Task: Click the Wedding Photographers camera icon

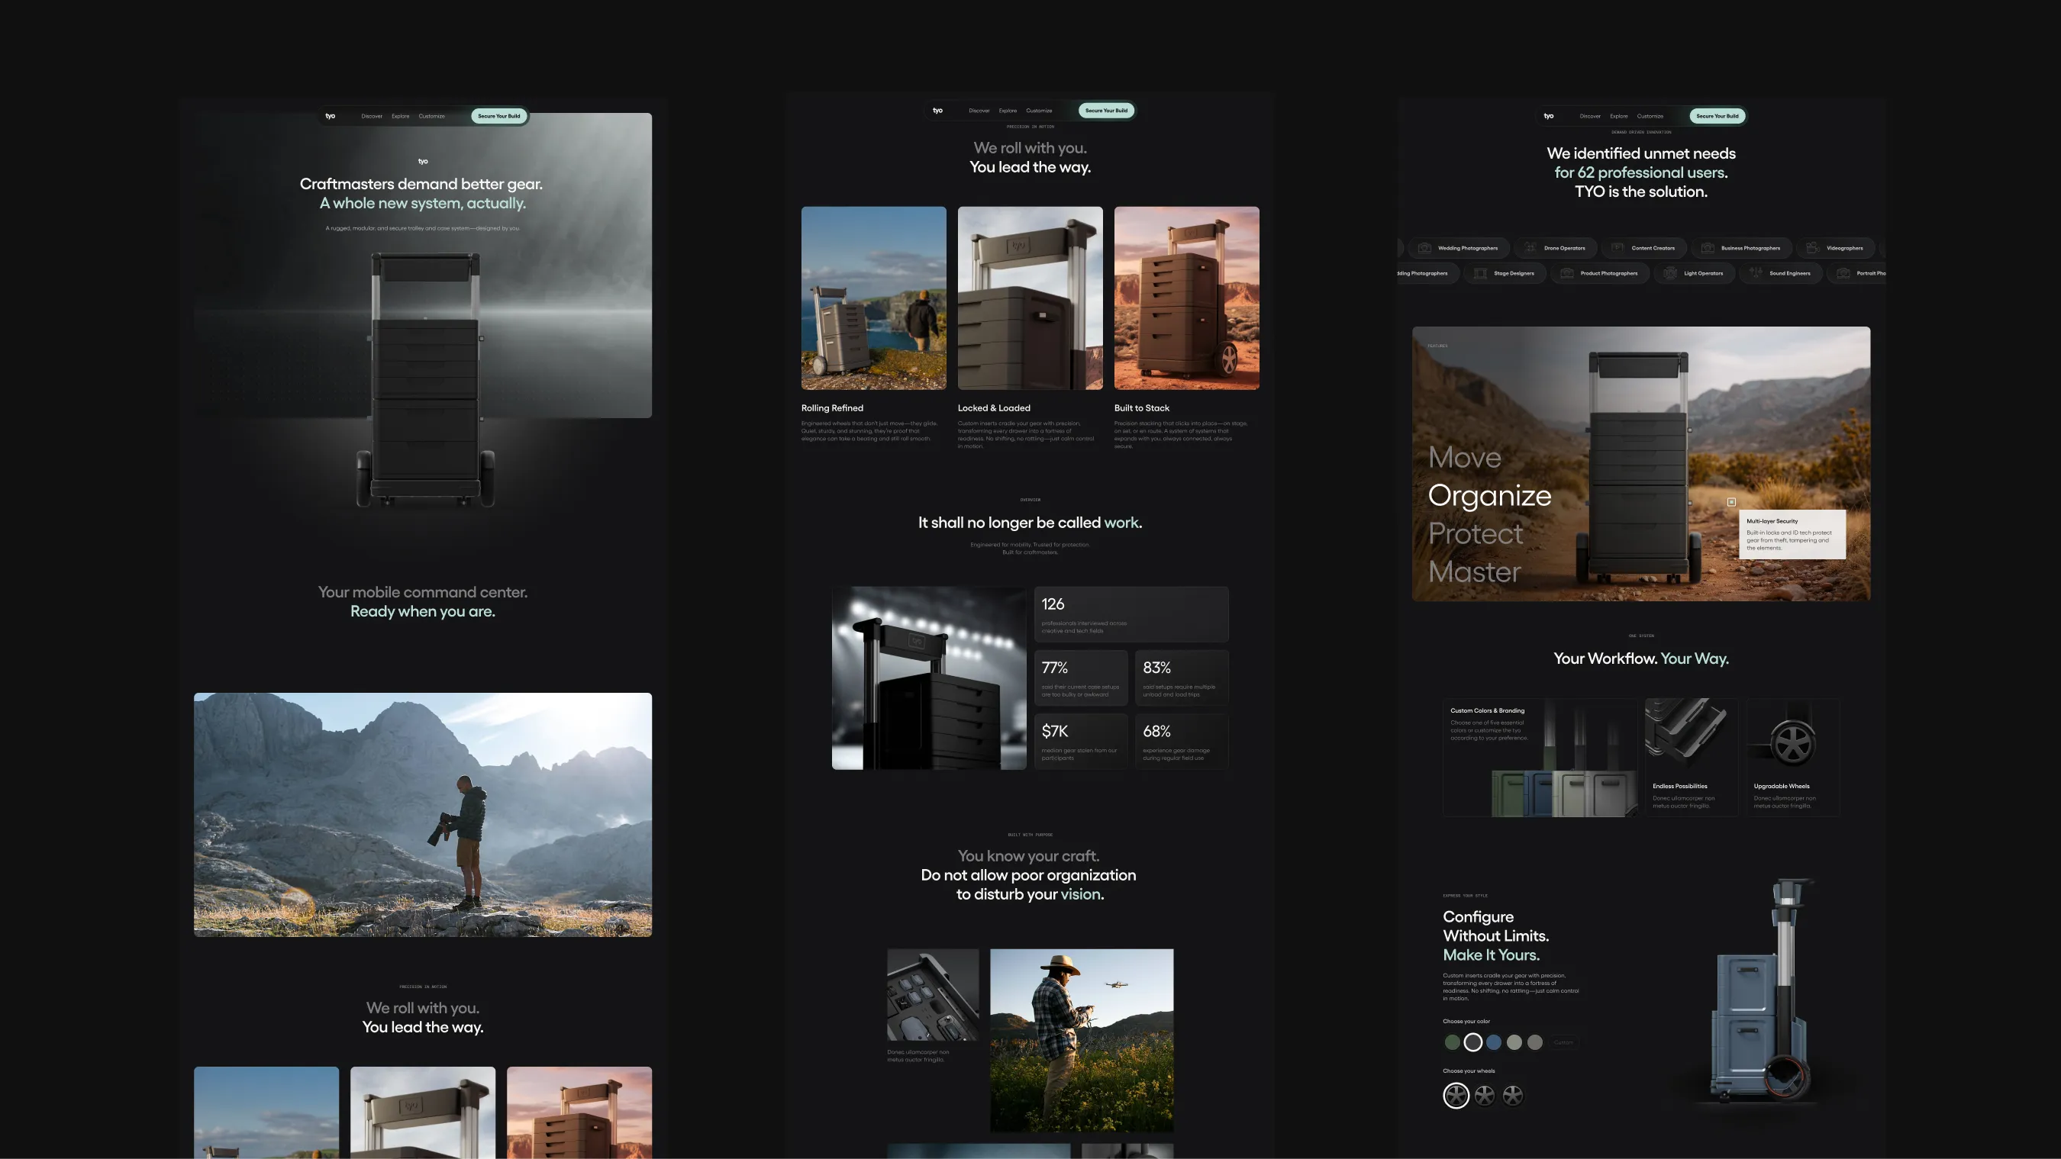Action: click(1425, 248)
